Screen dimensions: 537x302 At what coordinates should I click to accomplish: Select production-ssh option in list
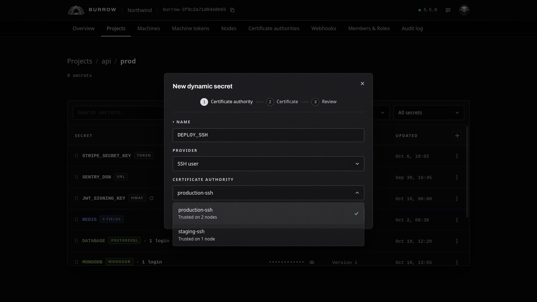click(268, 213)
